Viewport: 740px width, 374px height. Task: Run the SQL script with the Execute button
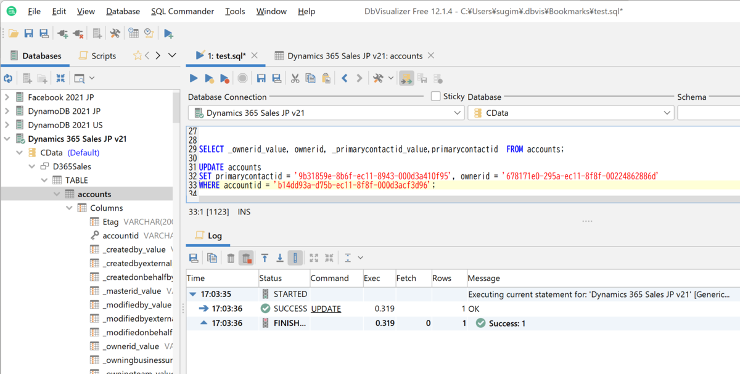[194, 78]
